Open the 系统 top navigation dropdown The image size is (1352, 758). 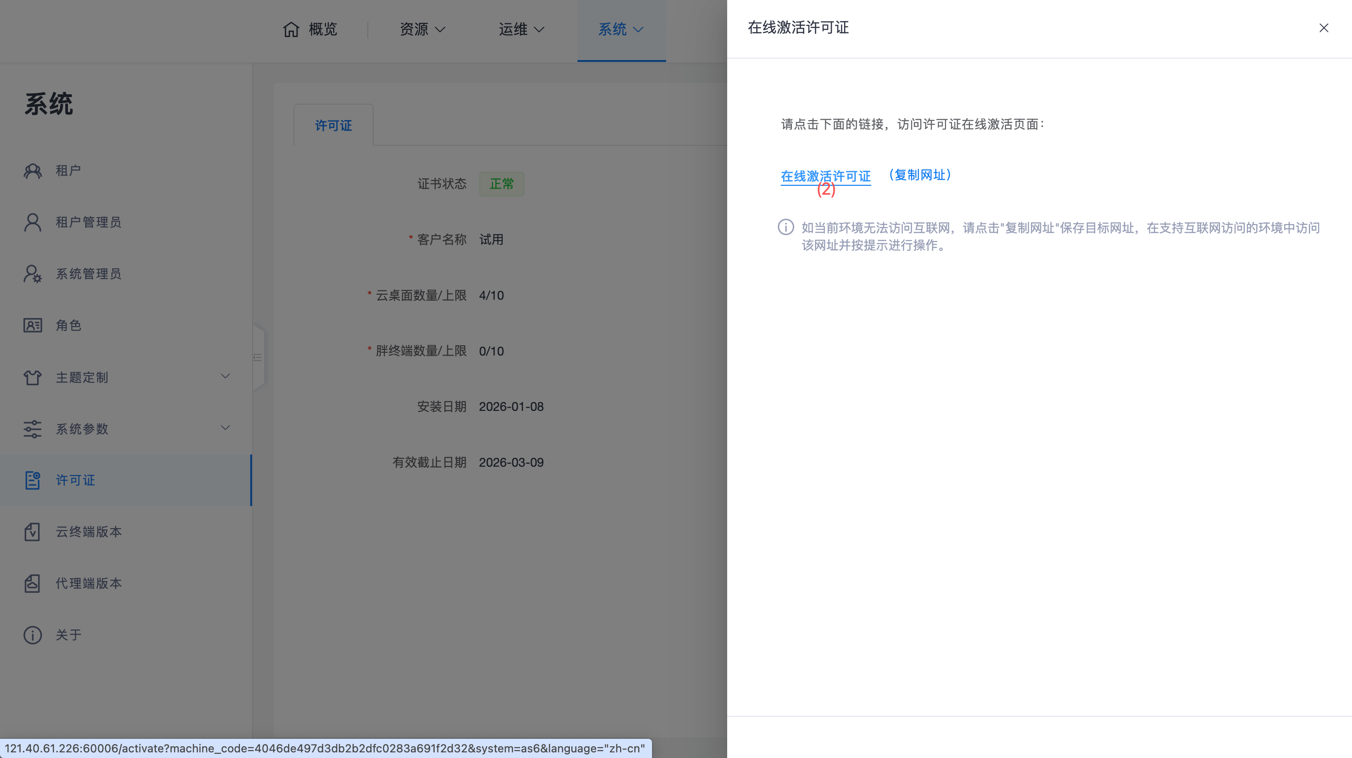(621, 30)
